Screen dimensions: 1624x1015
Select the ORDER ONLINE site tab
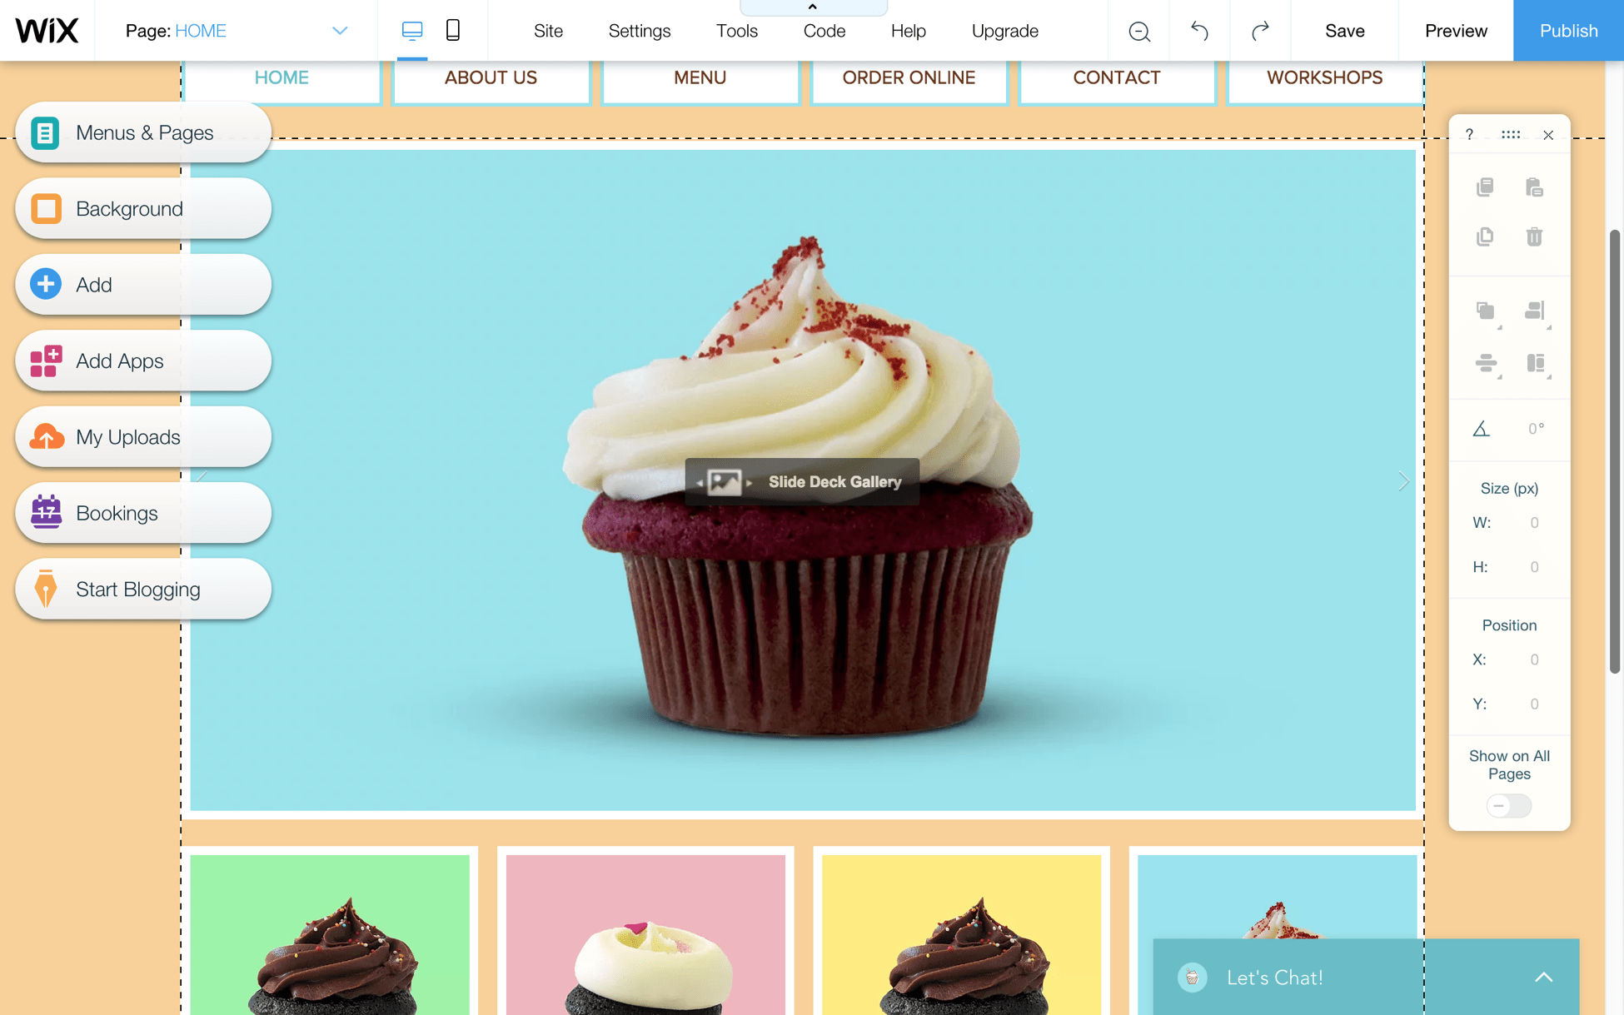pyautogui.click(x=909, y=78)
